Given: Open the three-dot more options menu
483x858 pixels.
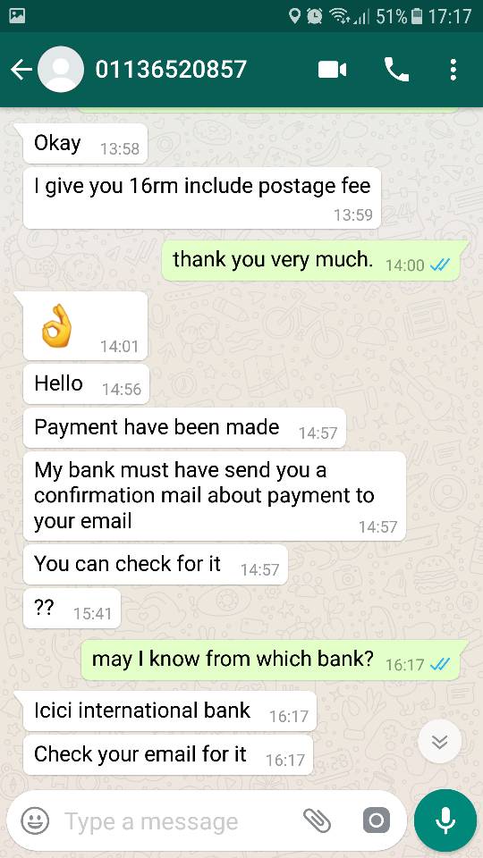Looking at the screenshot, I should tap(453, 70).
